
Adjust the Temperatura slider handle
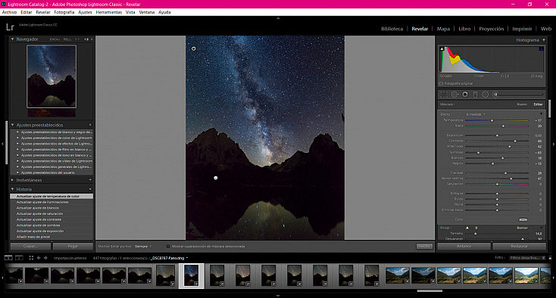pos(492,121)
